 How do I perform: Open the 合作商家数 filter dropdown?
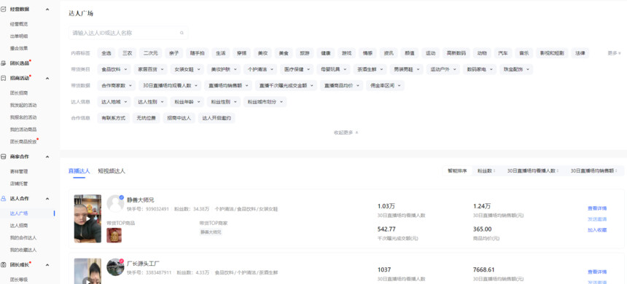[117, 85]
